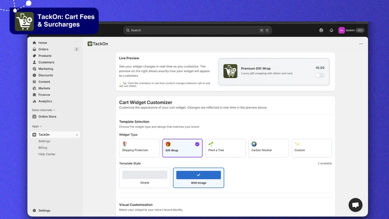Image resolution: width=389 pixels, height=219 pixels.
Task: Open the notifications bell
Action: [x=331, y=30]
